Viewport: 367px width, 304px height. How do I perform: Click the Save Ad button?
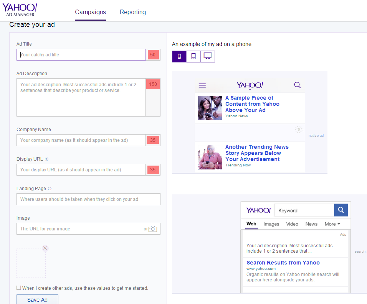coord(38,299)
